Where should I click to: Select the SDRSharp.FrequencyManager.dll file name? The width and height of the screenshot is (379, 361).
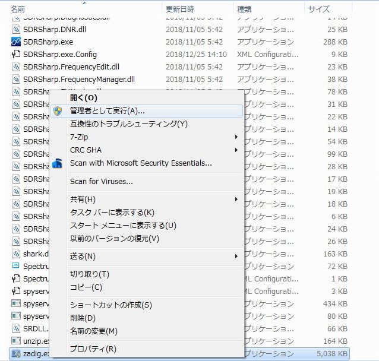[x=79, y=79]
